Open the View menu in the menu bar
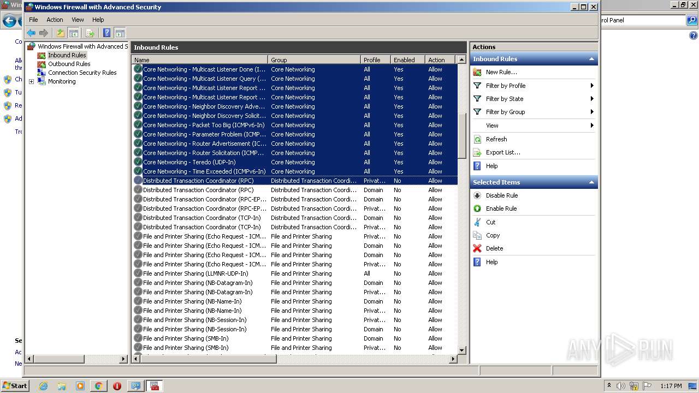The width and height of the screenshot is (699, 393). click(x=78, y=20)
